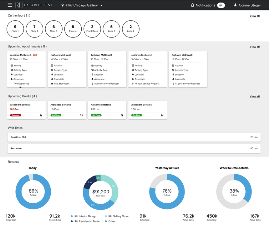Click the RH Interior Design legend swatch
This screenshot has height=232, width=269.
[72, 216]
